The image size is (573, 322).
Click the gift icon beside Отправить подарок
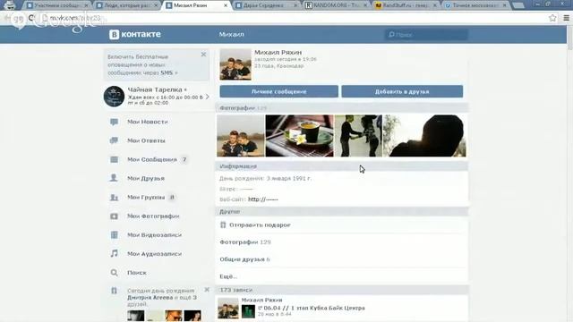click(x=223, y=225)
